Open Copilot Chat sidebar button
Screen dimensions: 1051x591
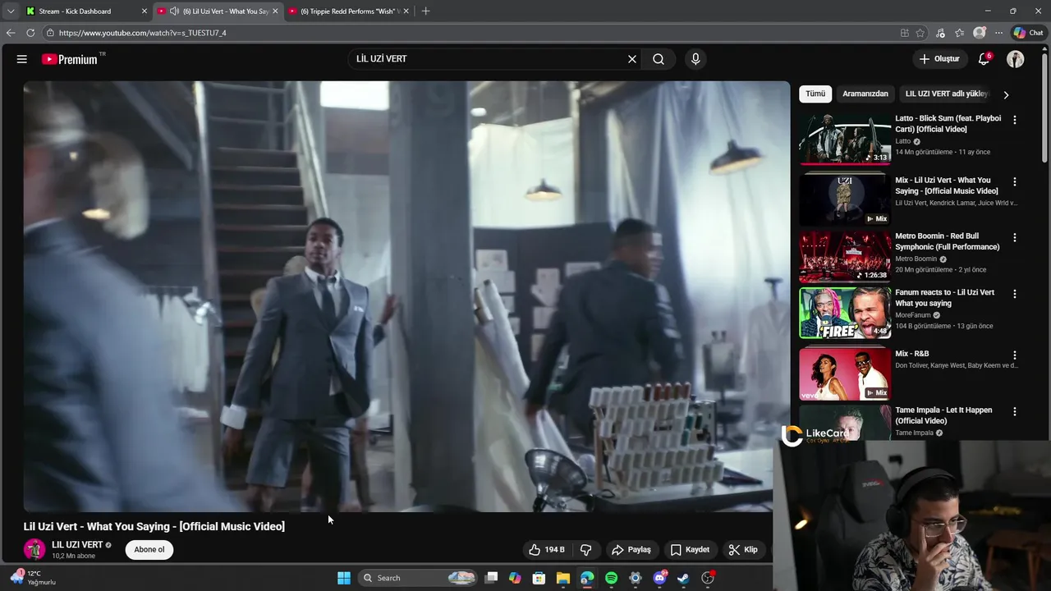(1028, 33)
